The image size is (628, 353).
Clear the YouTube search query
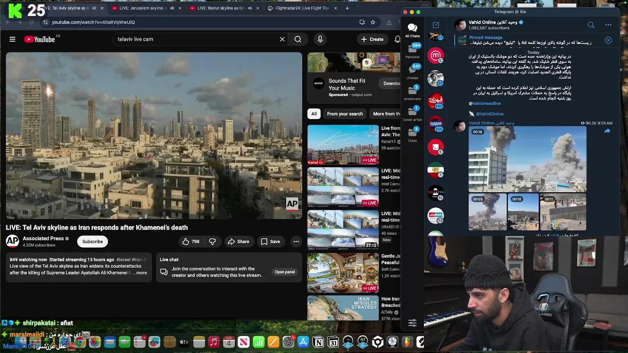282,39
